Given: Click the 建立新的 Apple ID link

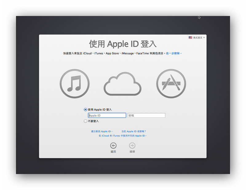Looking at the screenshot, I should (x=102, y=131).
